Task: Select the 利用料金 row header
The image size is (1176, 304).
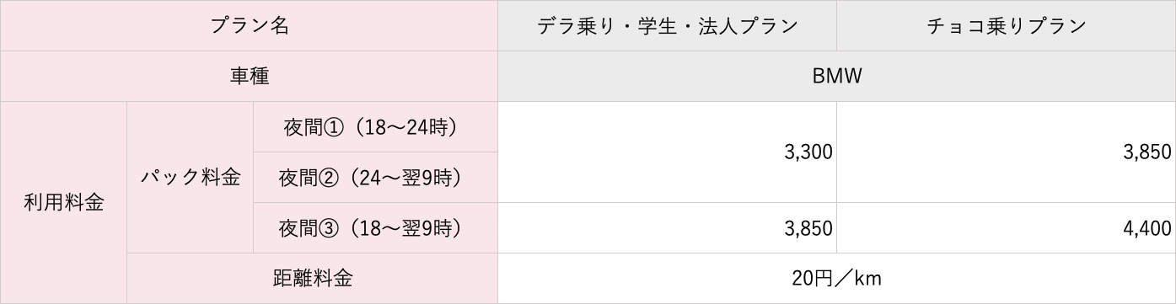Action: pyautogui.click(x=64, y=203)
